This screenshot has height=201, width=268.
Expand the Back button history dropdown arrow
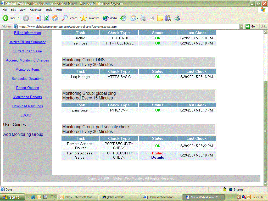[19, 18]
